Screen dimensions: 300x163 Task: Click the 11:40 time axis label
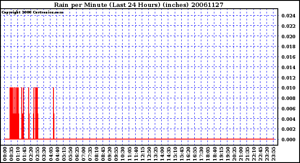pos(136,154)
